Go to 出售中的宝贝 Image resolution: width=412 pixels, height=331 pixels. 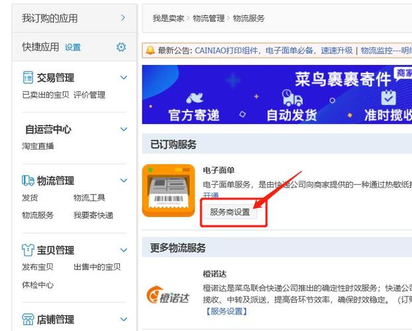tap(97, 267)
